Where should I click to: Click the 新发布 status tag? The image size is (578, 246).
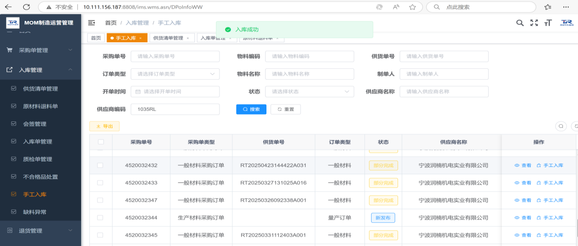[x=383, y=218]
